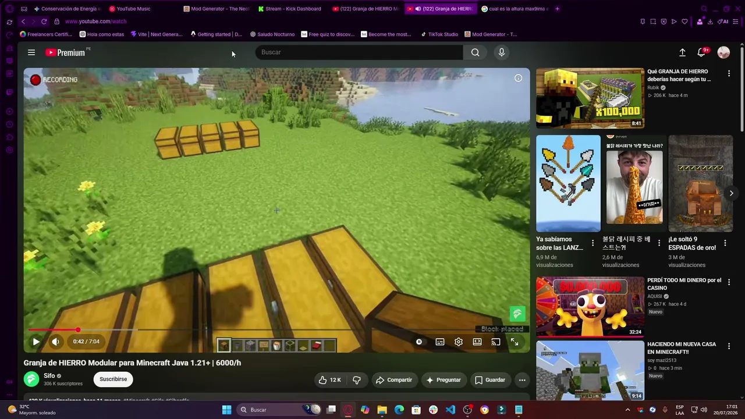Open File Explorer from taskbar
Screen dimensions: 745x419
tap(382, 410)
